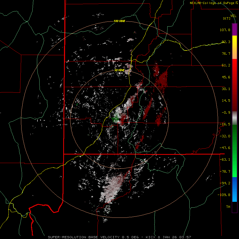This screenshot has width=239, height=239.
Task: Click the NEXLAB-College of DuPage watermark text
Action: tap(214, 3)
